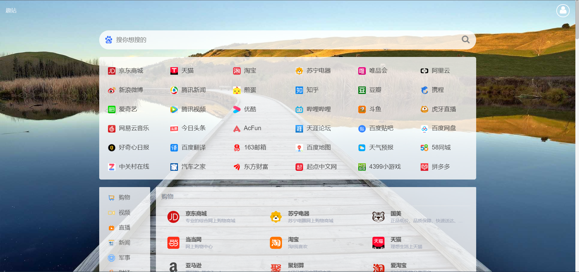The image size is (579, 272).
Task: Open the user profile avatar icon
Action: [563, 11]
